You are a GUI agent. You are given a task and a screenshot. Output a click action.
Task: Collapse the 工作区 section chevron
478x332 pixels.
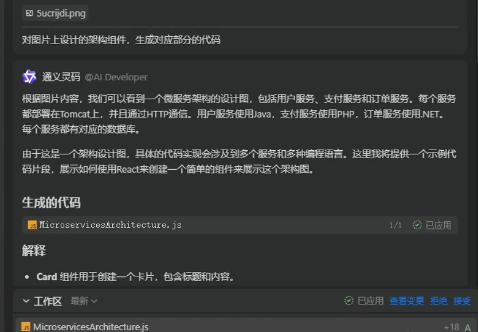click(x=26, y=301)
